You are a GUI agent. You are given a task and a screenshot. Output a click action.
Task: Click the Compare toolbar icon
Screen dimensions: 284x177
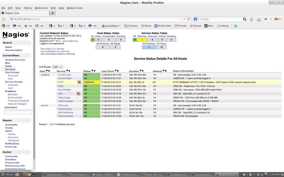point(131,25)
